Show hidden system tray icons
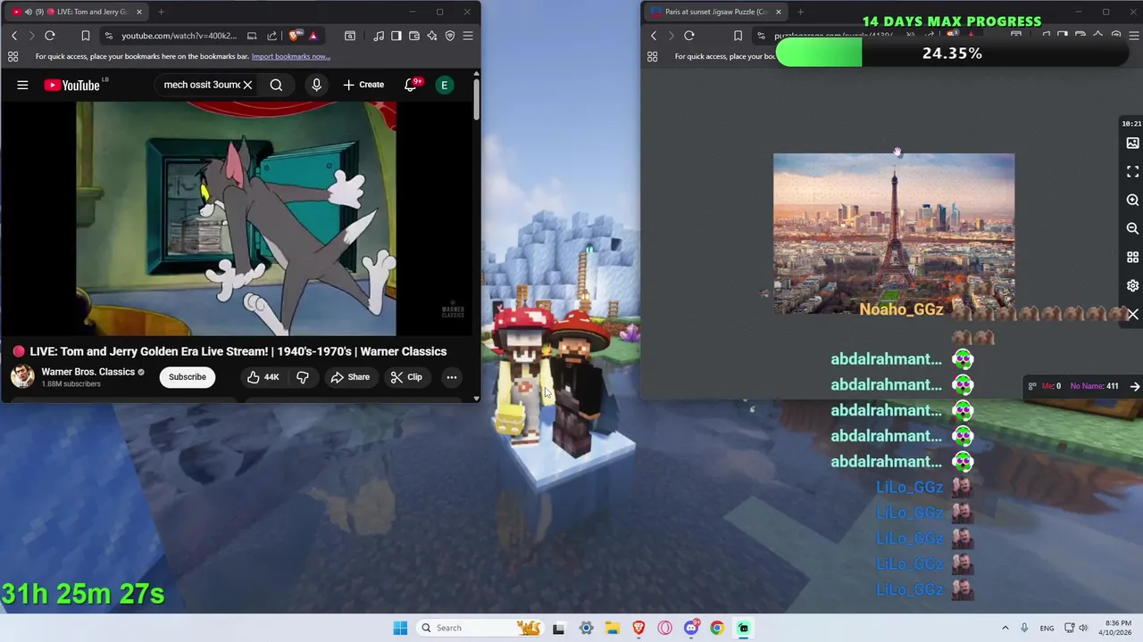This screenshot has height=642, width=1143. tap(1005, 628)
